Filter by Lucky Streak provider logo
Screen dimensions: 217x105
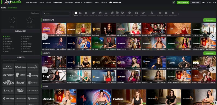21,90
